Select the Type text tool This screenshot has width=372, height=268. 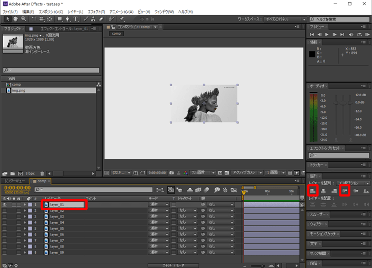75,19
